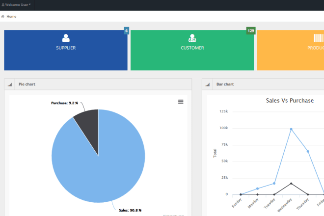Click the Monday axis label
Image resolution: width=324 pixels, height=216 pixels.
click(x=253, y=203)
